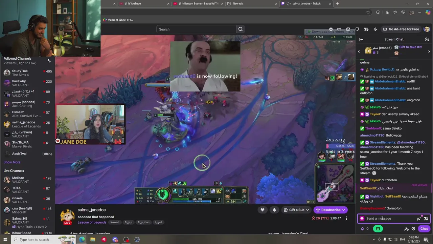Select the salma_janedoe Twitch tab
The height and width of the screenshot is (244, 433).
[306, 4]
